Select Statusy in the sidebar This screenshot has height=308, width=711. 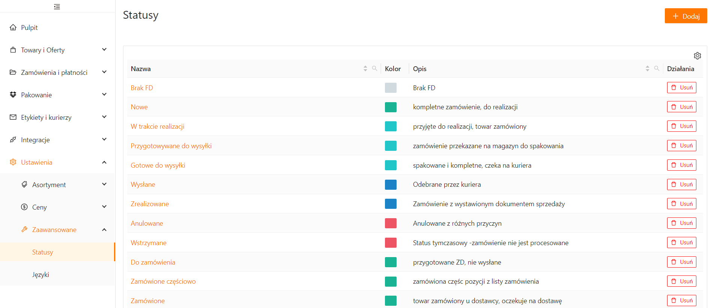(42, 252)
